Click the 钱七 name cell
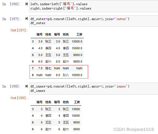Screen dimensions: 158x134 point(48,68)
